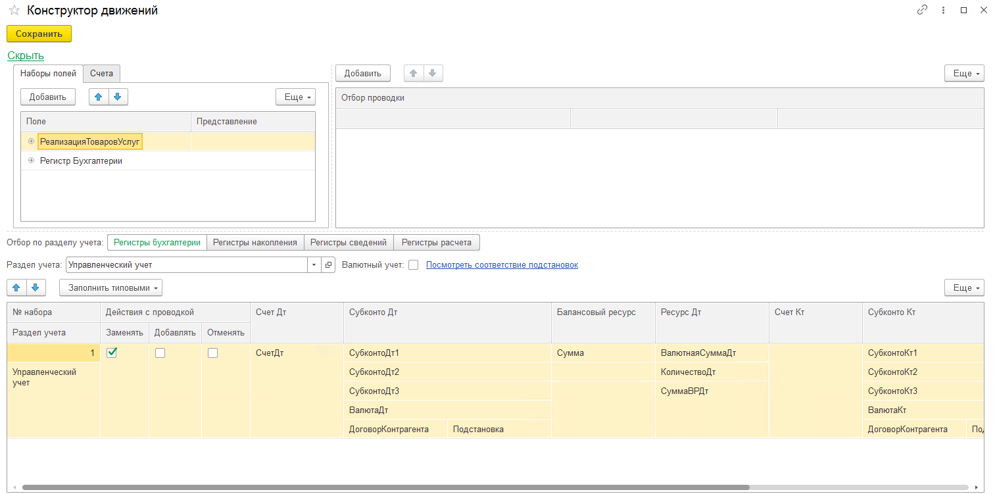Enable the Добавлять checkbox in row 1

coord(160,353)
